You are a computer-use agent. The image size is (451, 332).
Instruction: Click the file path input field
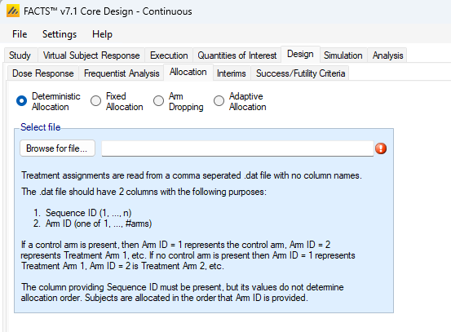(x=237, y=148)
